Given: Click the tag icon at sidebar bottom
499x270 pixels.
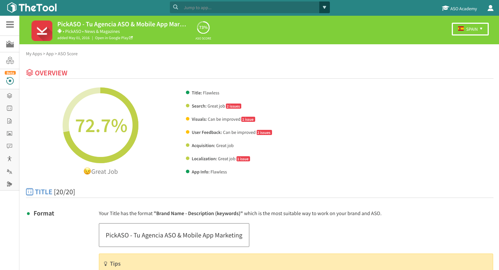Looking at the screenshot, I should [x=10, y=184].
